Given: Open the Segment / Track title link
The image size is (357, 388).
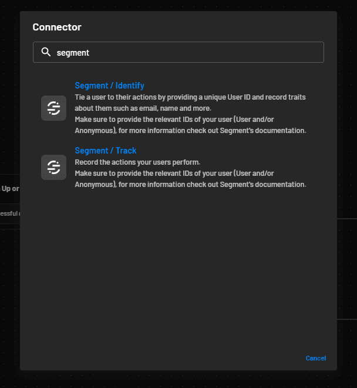Looking at the screenshot, I should 105,151.
